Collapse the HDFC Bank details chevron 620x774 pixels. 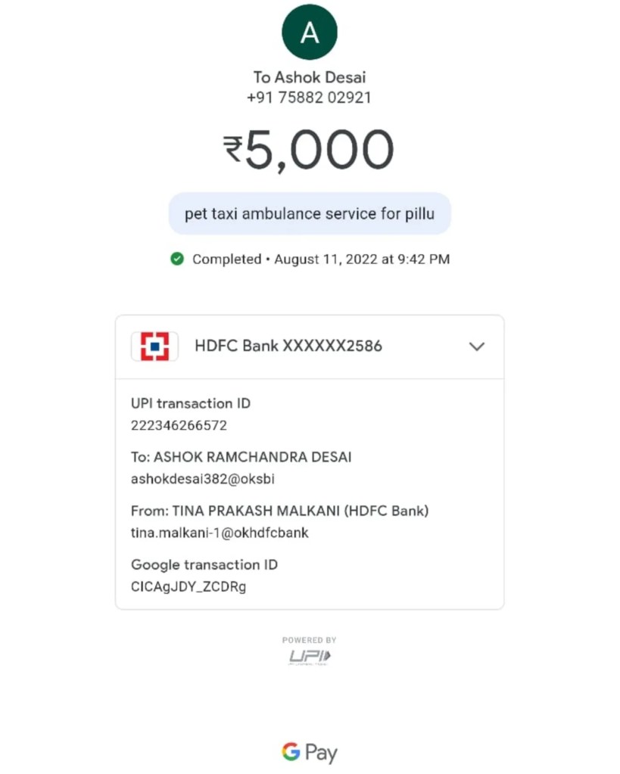[476, 347]
